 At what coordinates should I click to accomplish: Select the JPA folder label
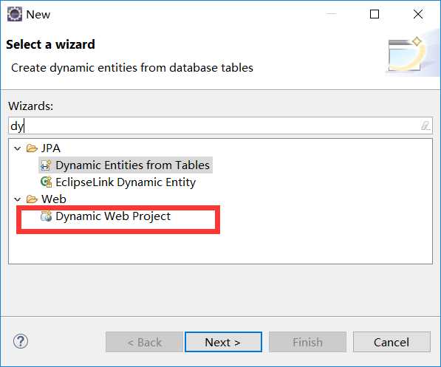click(x=51, y=148)
